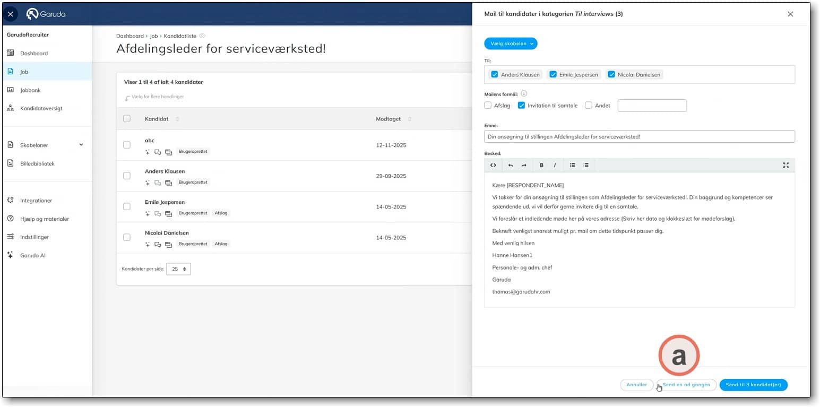Select the abc candidate row checkbox

[127, 145]
